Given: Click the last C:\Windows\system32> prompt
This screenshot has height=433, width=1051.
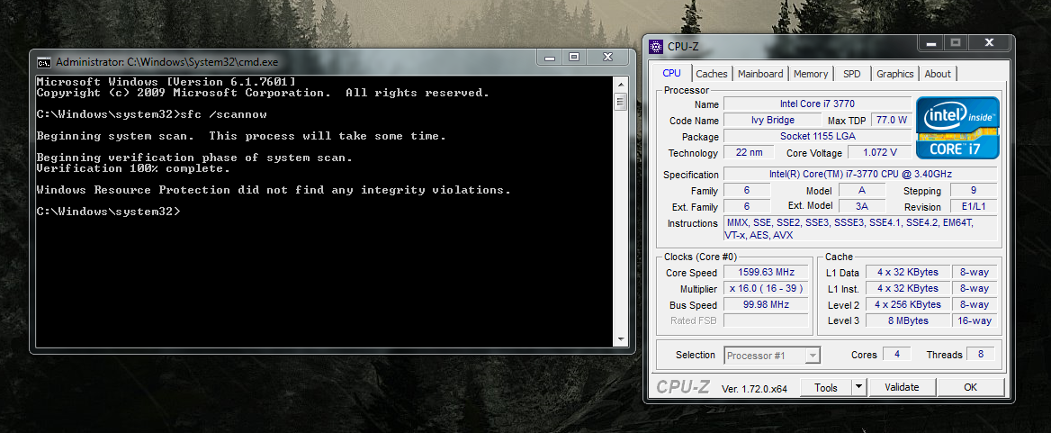Looking at the screenshot, I should pyautogui.click(x=108, y=212).
